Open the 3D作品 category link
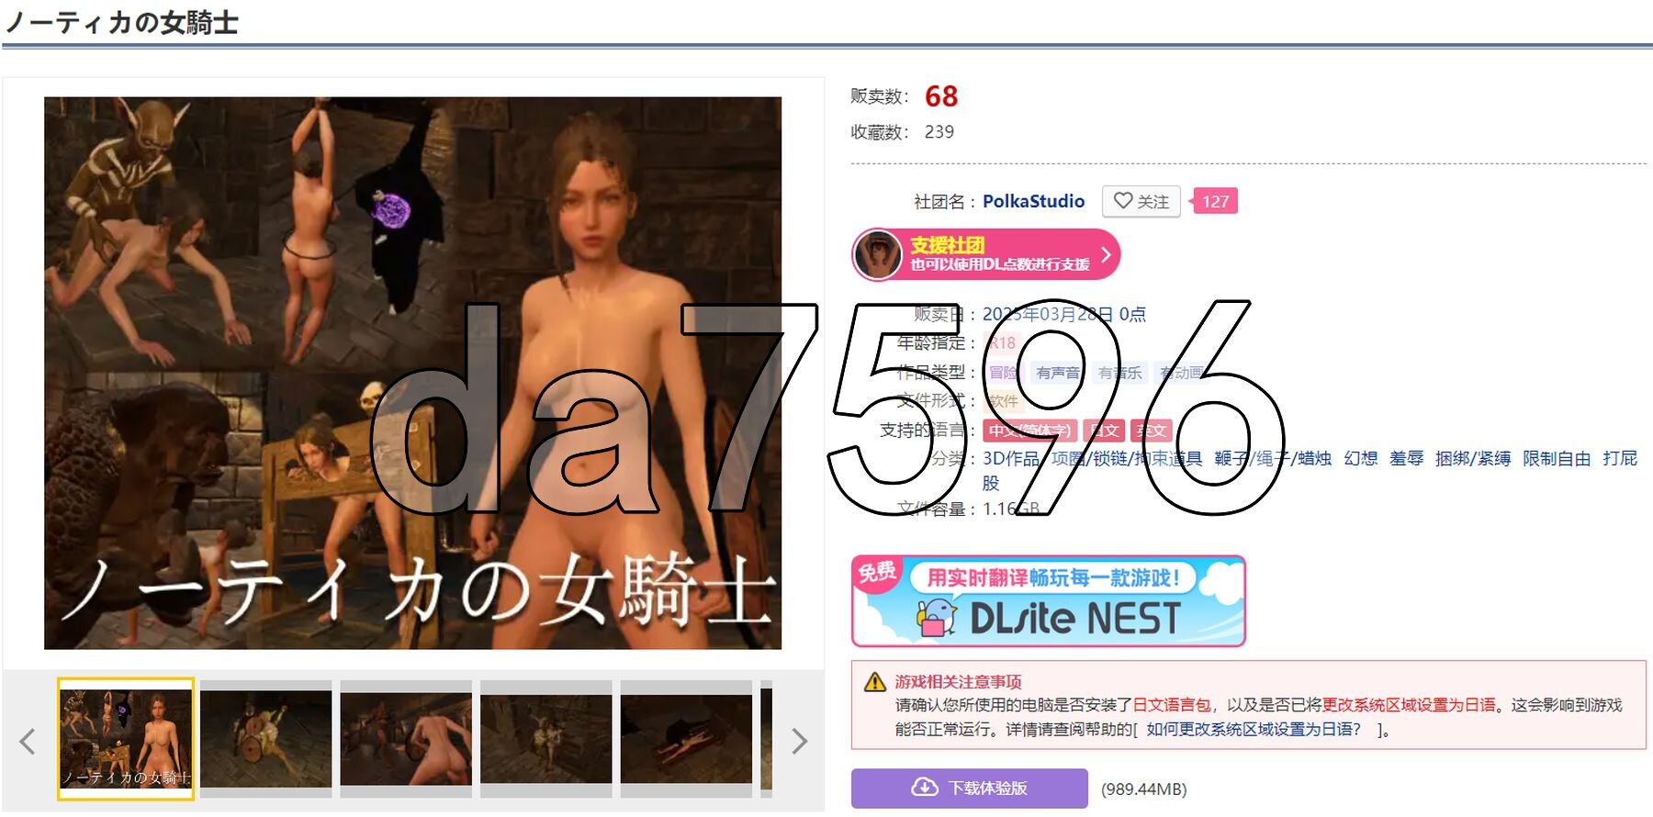1653x817 pixels. point(1010,458)
